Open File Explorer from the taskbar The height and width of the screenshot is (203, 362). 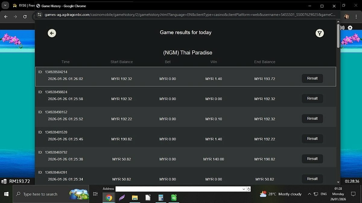point(135,198)
